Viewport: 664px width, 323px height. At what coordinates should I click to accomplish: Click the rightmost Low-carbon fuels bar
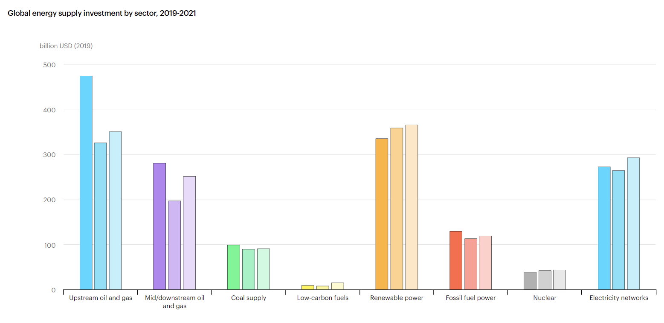click(x=337, y=286)
